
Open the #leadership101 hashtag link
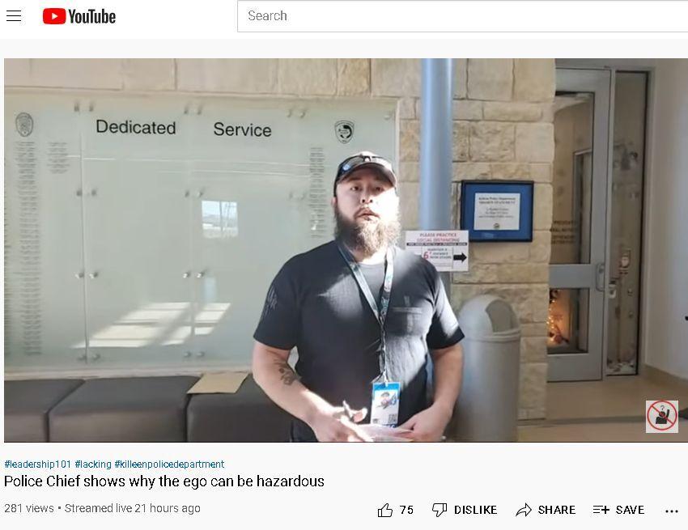(38, 464)
